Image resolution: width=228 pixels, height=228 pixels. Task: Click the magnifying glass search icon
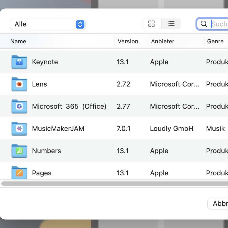click(204, 24)
